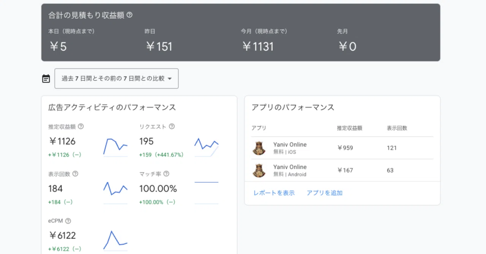
Task: Click 表示回数 column header in app table
Action: pyautogui.click(x=397, y=128)
